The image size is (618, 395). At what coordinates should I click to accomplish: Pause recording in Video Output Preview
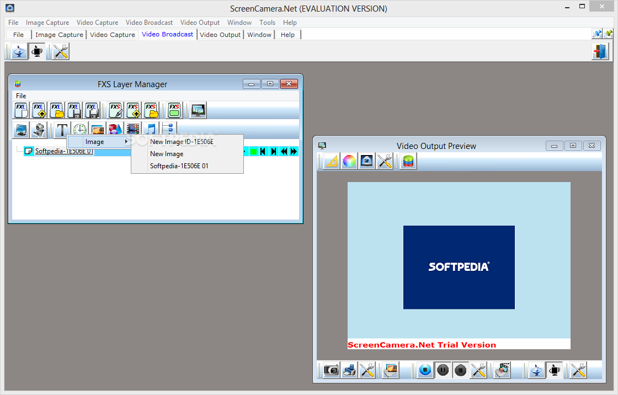click(443, 370)
